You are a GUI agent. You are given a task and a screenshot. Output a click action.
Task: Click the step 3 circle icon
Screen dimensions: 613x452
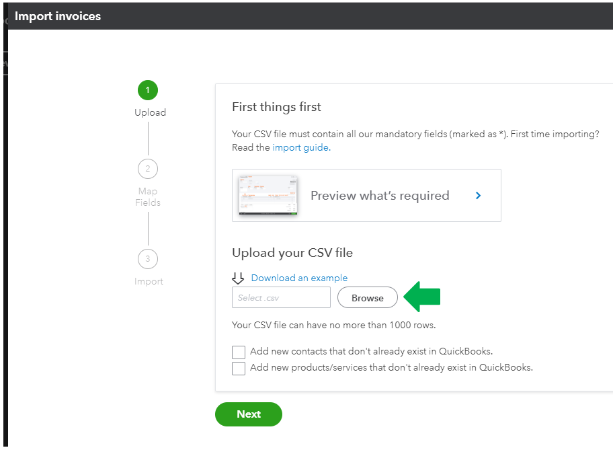click(148, 259)
